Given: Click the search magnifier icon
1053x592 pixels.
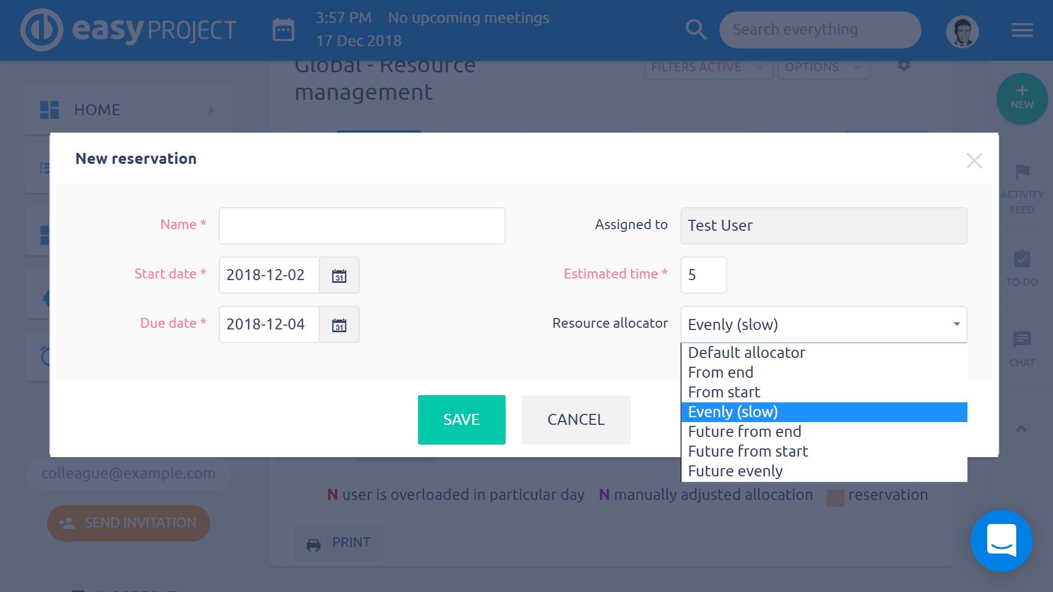Looking at the screenshot, I should click(x=696, y=30).
